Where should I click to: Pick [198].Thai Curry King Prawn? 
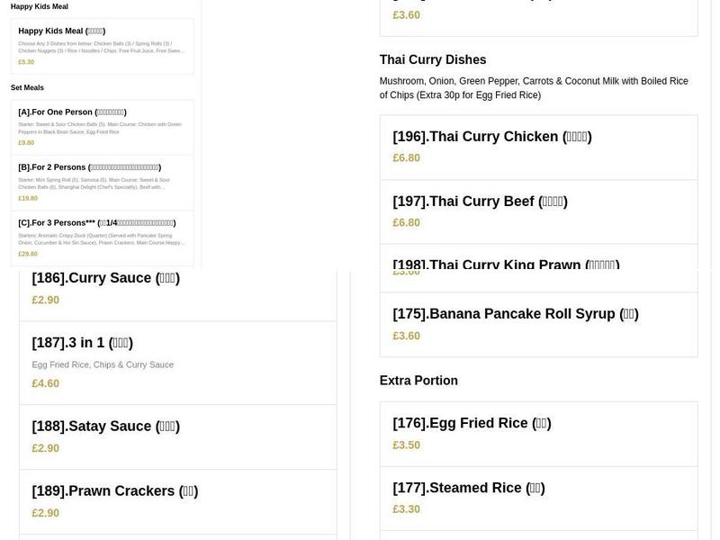(505, 265)
